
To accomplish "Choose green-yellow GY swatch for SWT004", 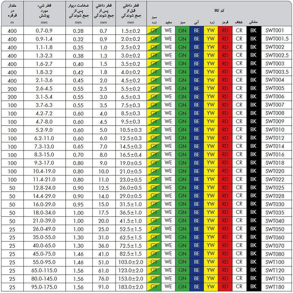I will pyautogui.click(x=154, y=80).
